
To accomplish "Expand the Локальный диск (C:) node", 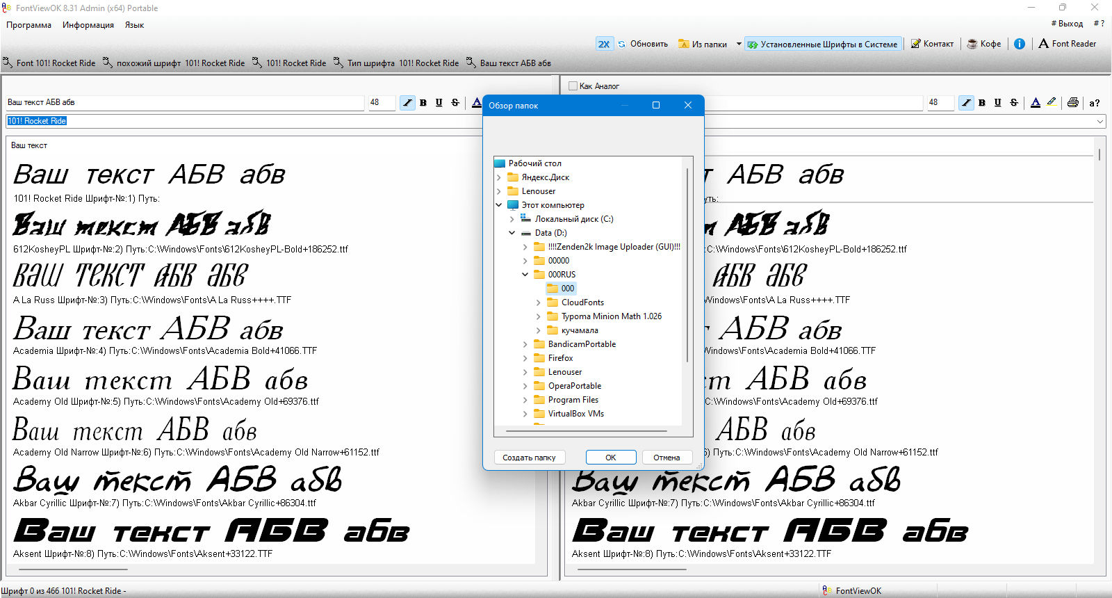I will pyautogui.click(x=512, y=219).
